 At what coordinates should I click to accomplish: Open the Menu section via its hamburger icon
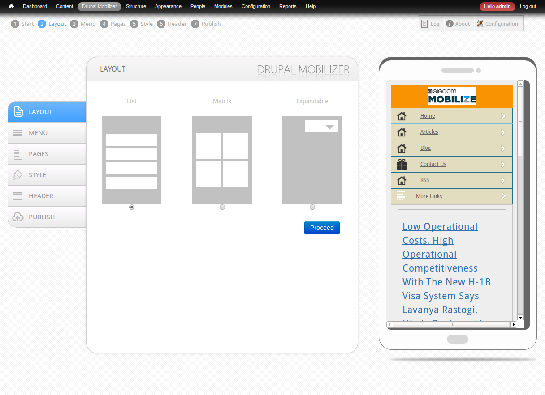pyautogui.click(x=18, y=132)
